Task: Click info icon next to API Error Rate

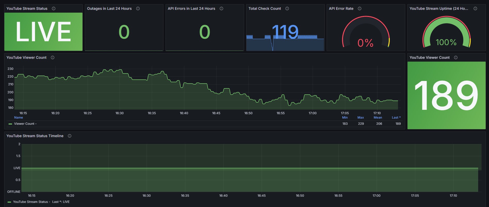Action: pyautogui.click(x=360, y=9)
